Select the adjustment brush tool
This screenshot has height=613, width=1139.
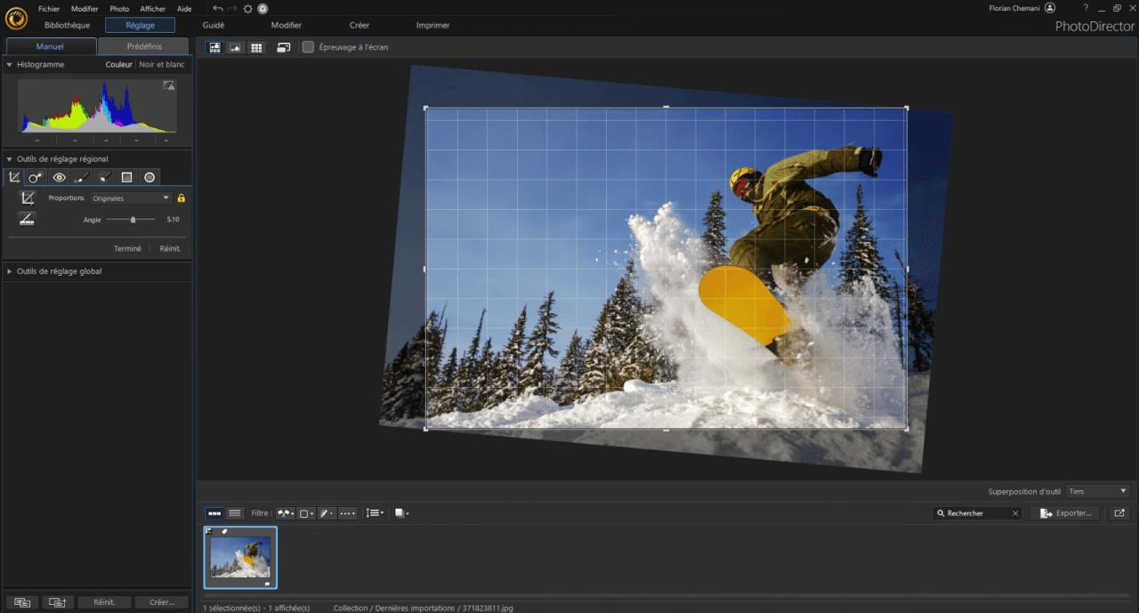point(82,177)
